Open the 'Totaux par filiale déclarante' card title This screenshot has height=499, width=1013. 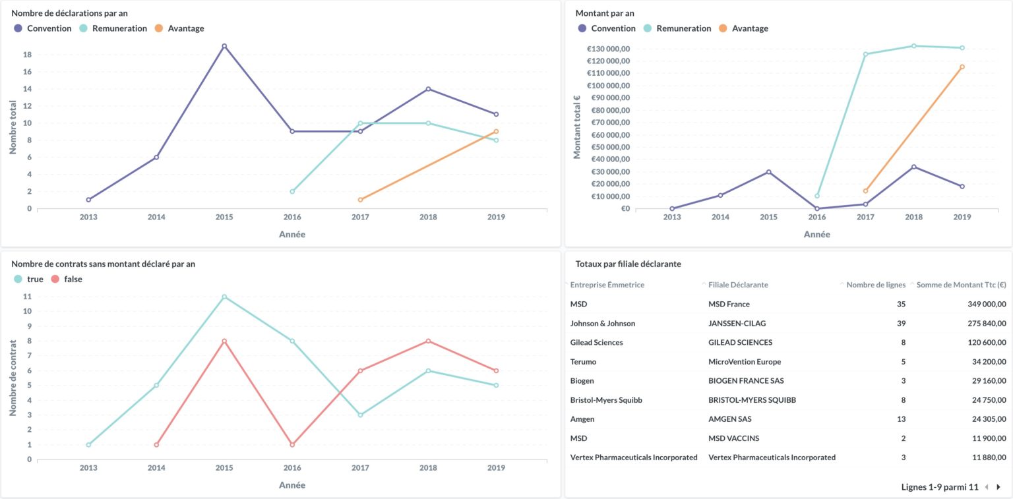point(628,264)
